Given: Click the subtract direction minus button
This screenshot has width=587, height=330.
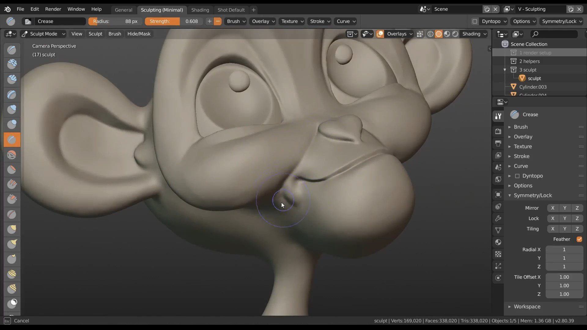Looking at the screenshot, I should [x=218, y=21].
